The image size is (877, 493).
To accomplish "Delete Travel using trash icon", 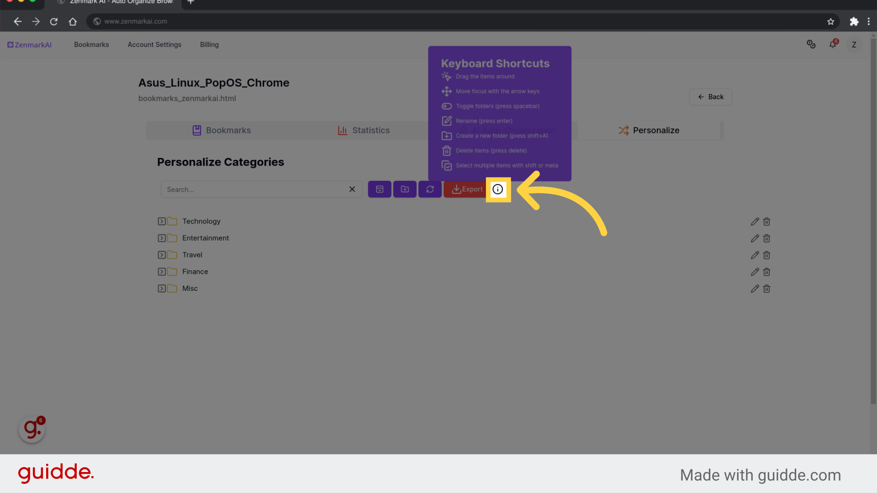I will 766,255.
